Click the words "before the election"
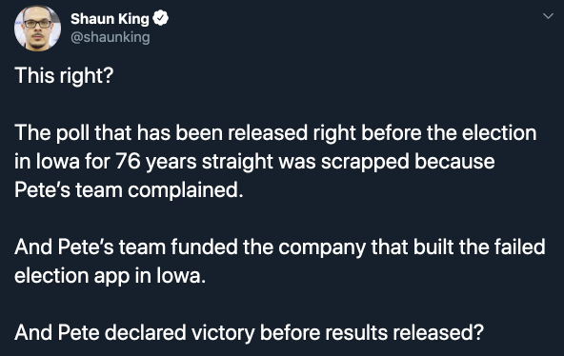Screen dimensions: 564x356 tap(449, 133)
